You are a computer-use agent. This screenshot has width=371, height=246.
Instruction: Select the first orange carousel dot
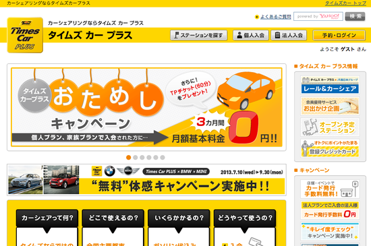128,158
